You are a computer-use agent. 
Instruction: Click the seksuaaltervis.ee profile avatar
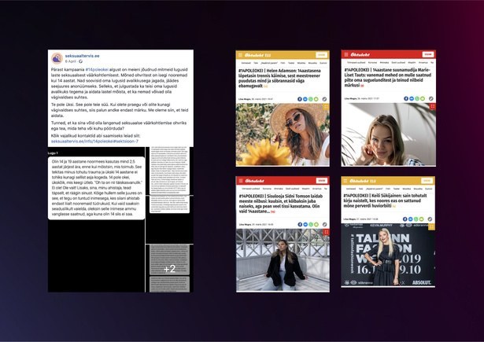(x=58, y=58)
